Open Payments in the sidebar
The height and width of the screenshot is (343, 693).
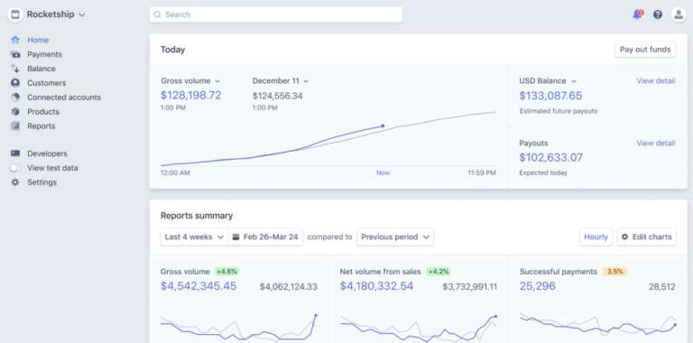coord(44,54)
